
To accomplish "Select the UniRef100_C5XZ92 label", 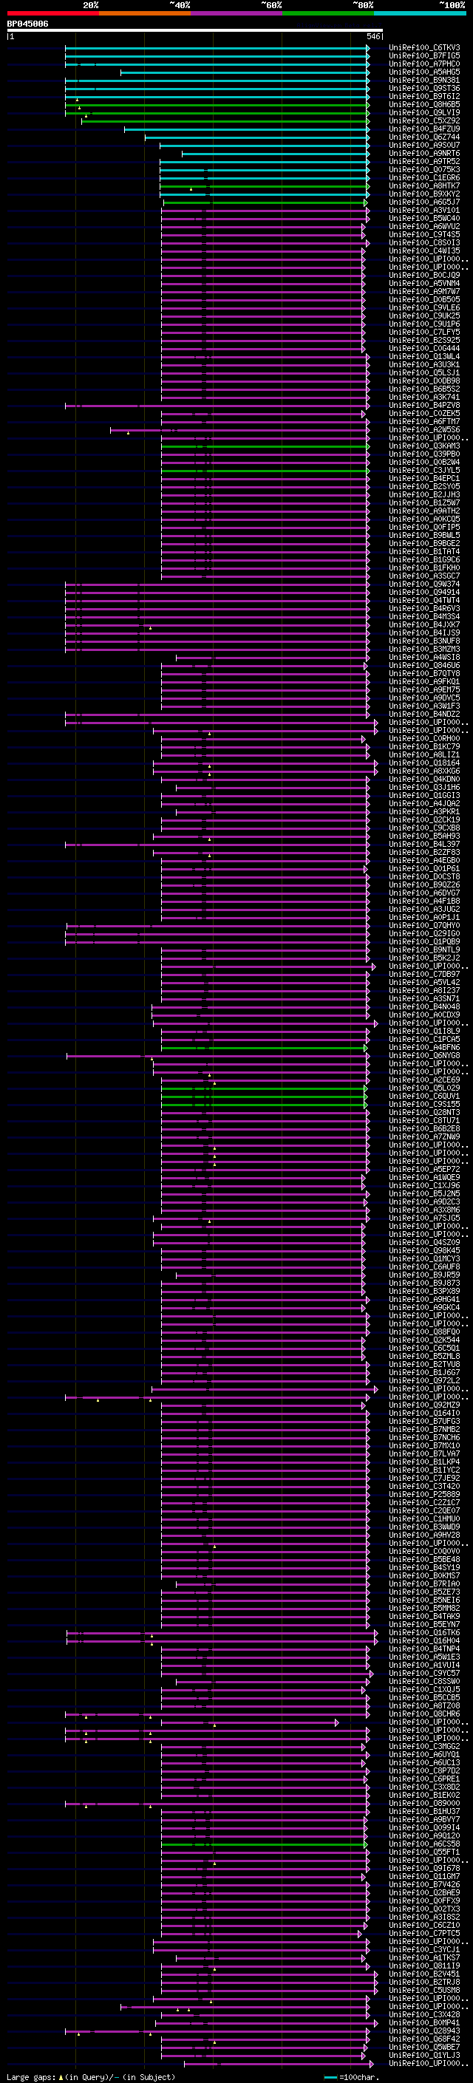I will (x=424, y=120).
